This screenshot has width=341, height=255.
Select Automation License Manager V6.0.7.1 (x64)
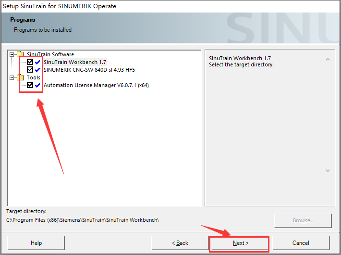click(97, 85)
